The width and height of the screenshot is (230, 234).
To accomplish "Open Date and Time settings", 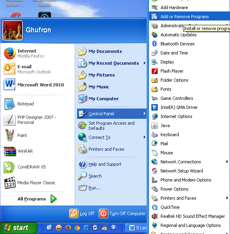I will point(189,53).
